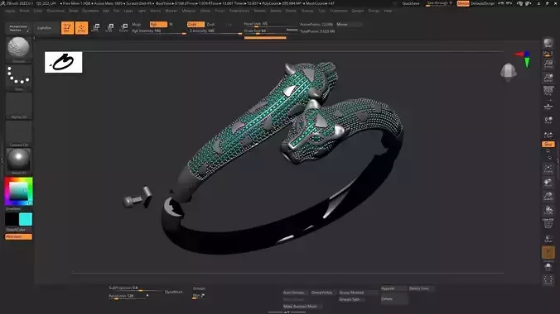
Task: Click the DynaMesh button
Action: pos(174,292)
